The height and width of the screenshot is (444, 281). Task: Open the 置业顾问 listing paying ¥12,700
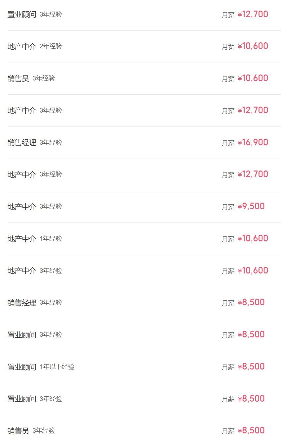click(22, 15)
